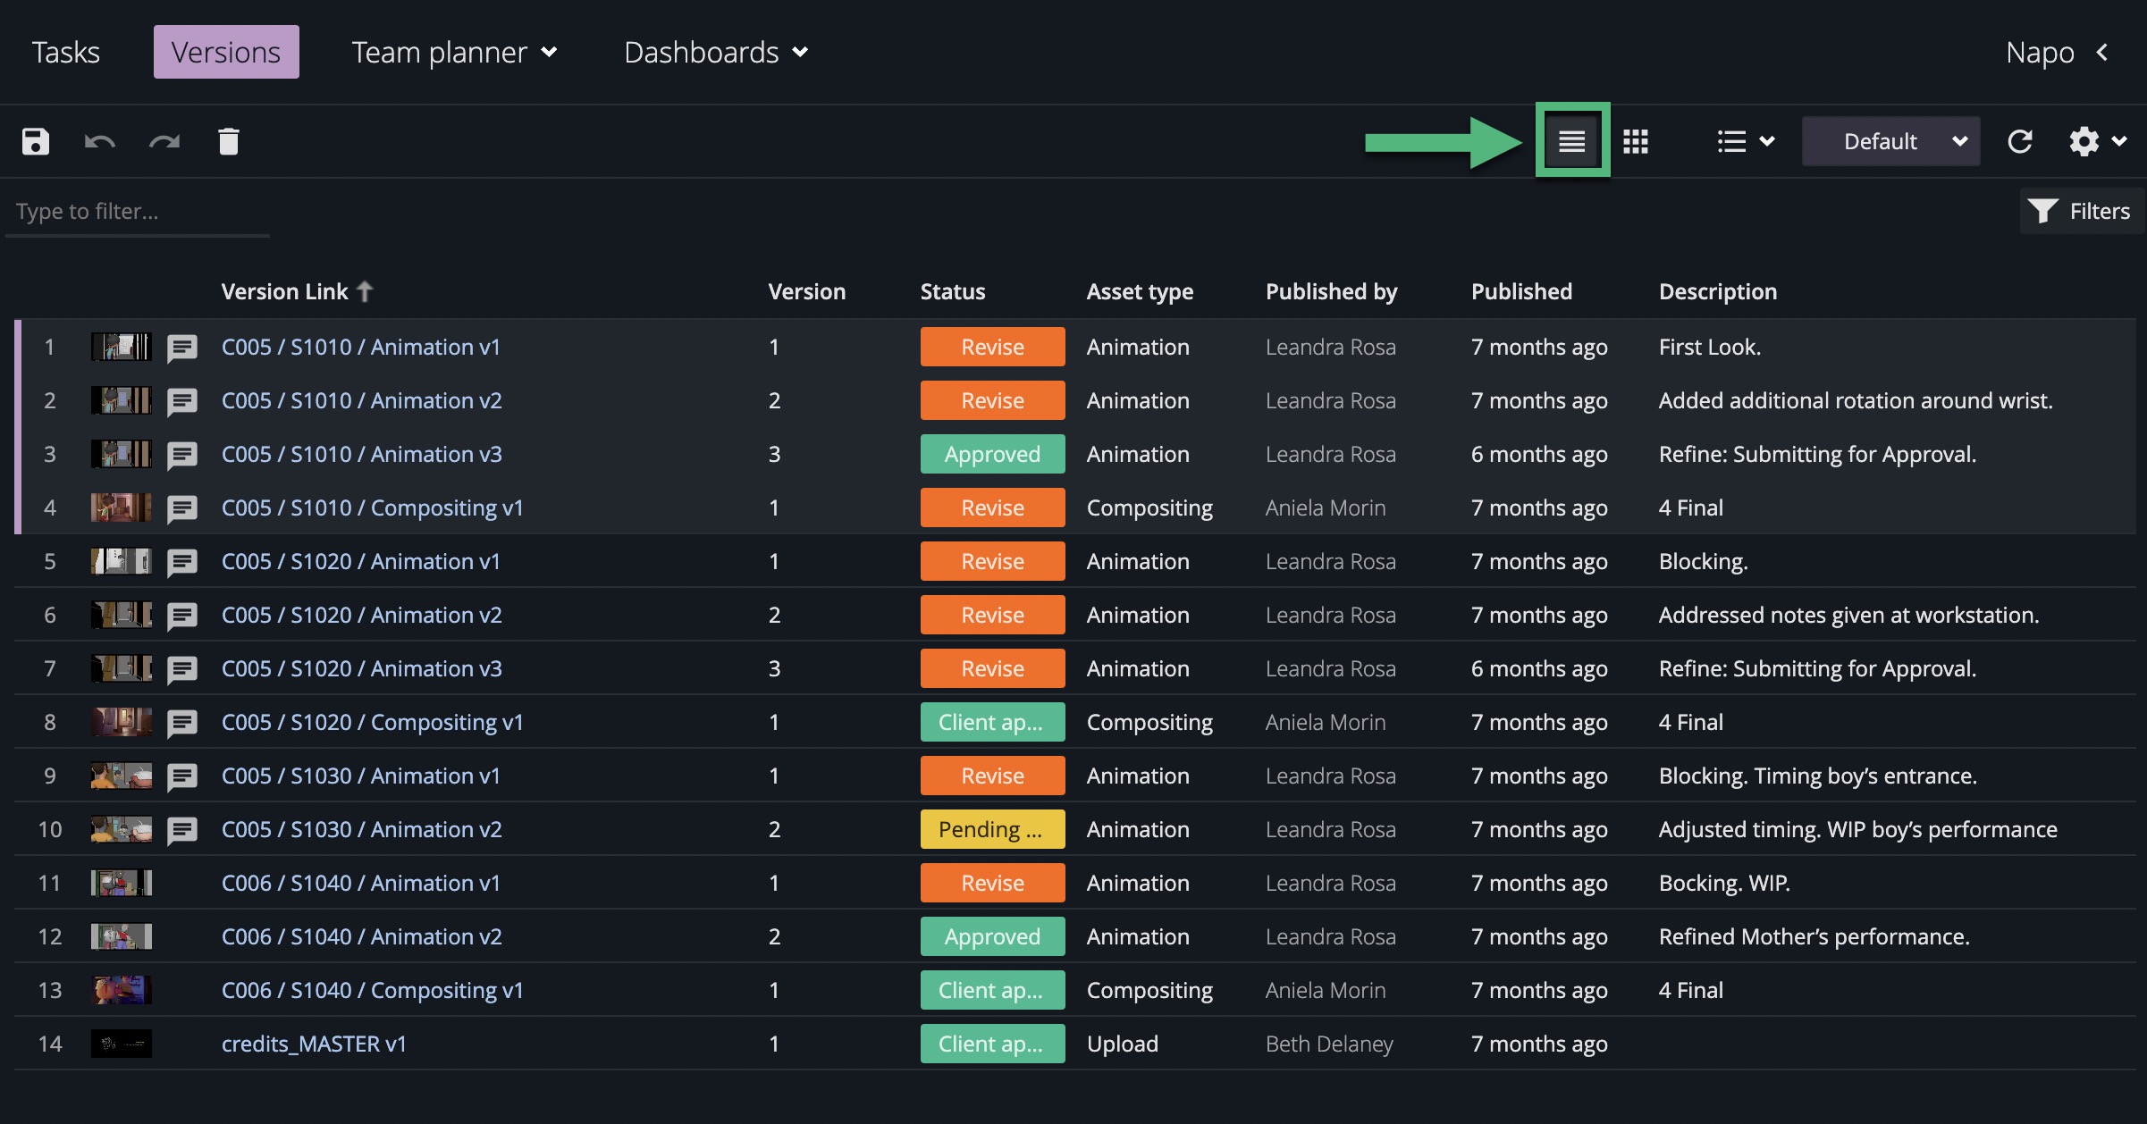
Task: Click the save changes disk icon
Action: point(36,141)
